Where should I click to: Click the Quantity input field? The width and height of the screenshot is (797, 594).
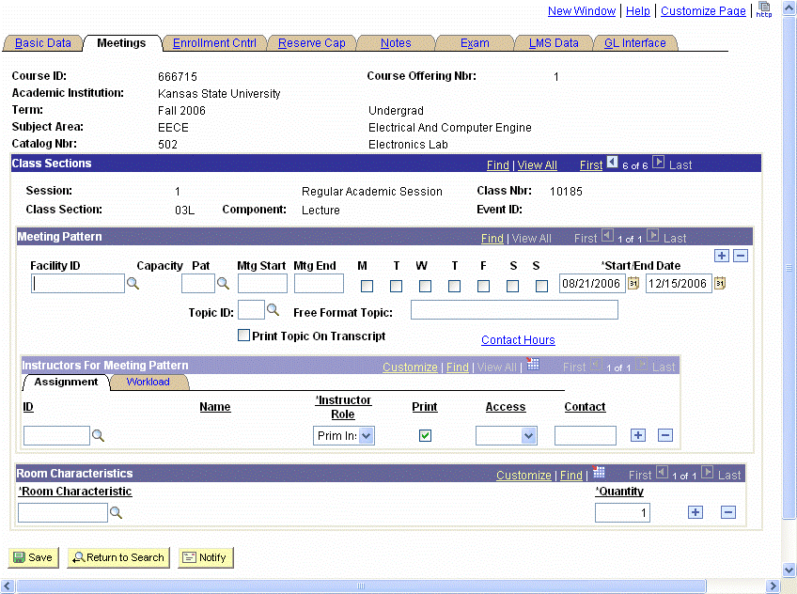coord(622,512)
